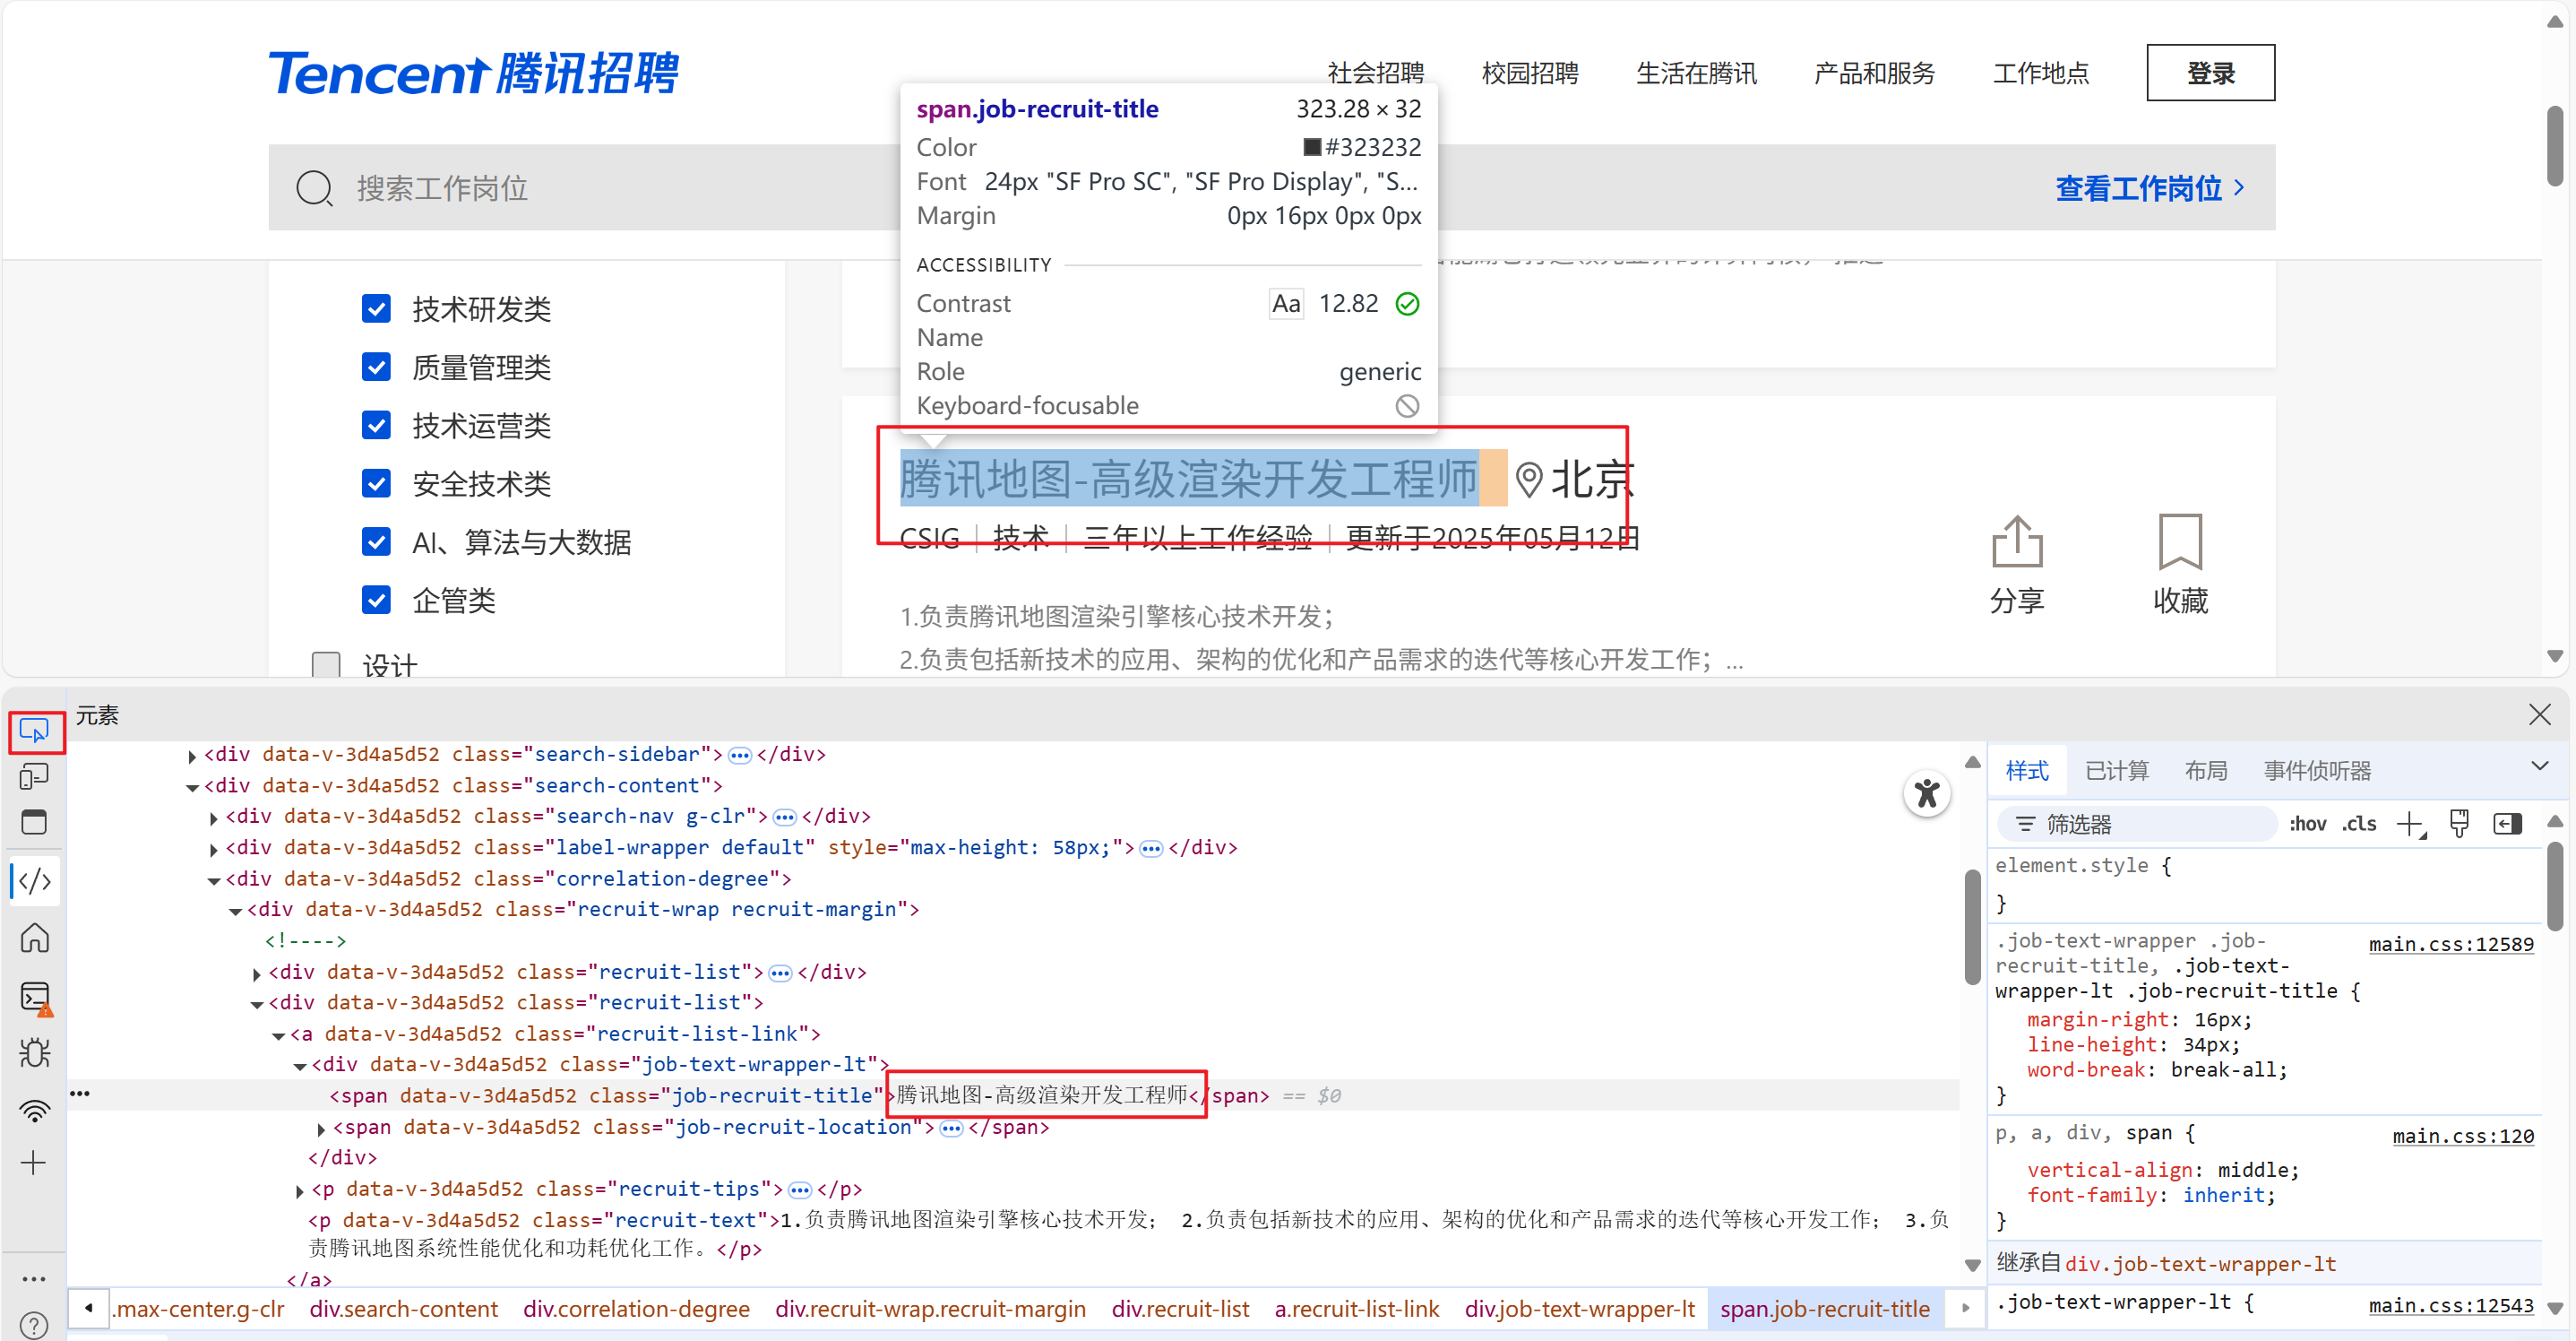Switch to the 样式 tab
2576x1341 pixels.
2027,771
